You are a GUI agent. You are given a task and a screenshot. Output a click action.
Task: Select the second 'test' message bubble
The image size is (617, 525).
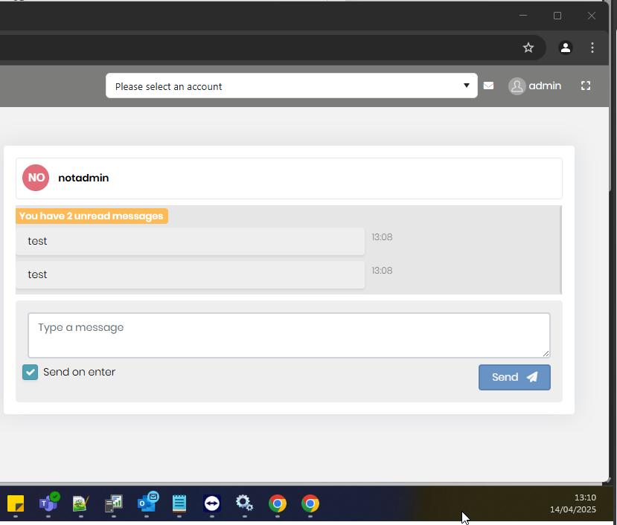click(x=190, y=274)
